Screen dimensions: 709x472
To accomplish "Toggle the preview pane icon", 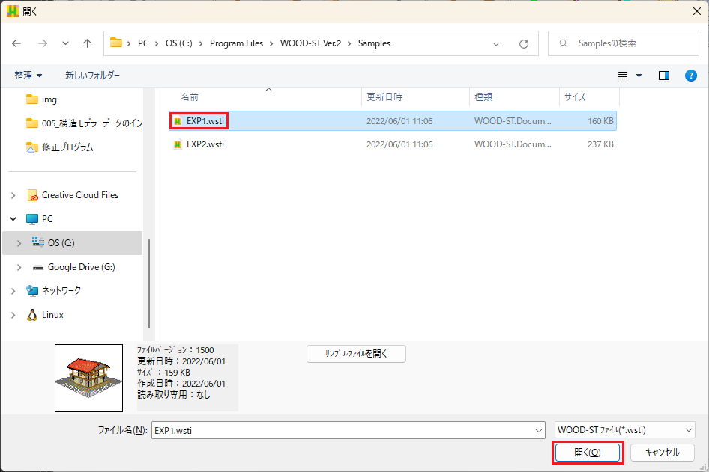I will (x=663, y=76).
